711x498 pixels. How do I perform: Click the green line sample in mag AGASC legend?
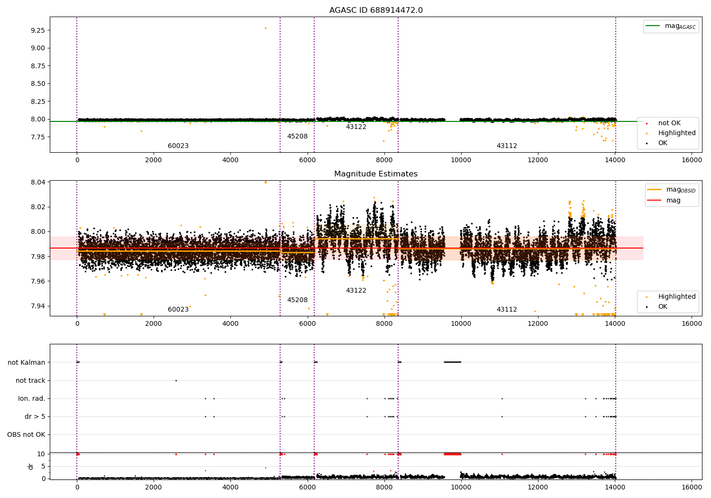(x=653, y=26)
